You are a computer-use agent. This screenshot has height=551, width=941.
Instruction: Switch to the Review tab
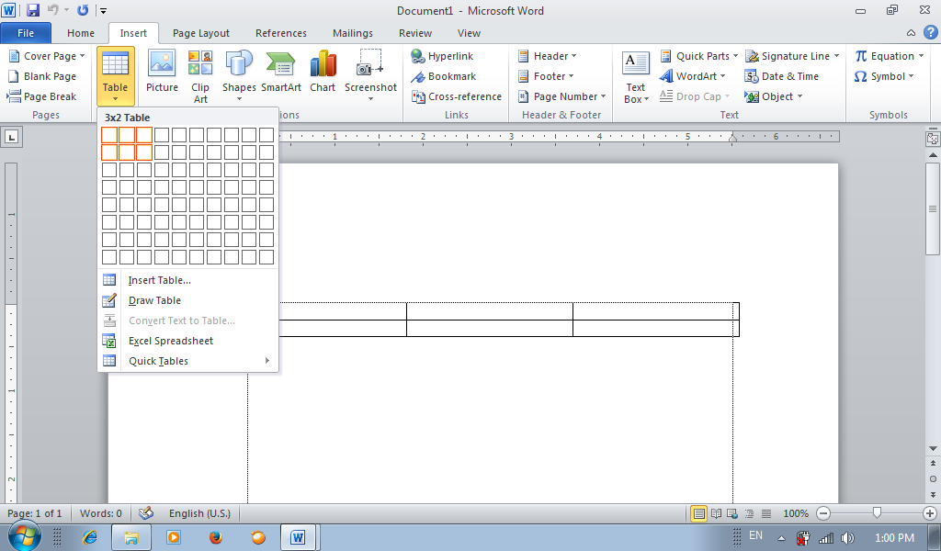pos(415,33)
